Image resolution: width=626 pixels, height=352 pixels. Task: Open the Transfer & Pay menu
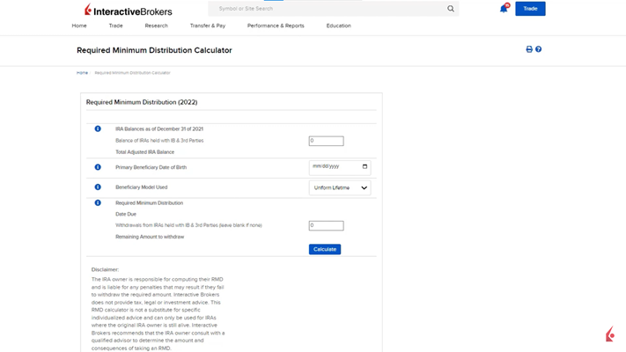(208, 26)
